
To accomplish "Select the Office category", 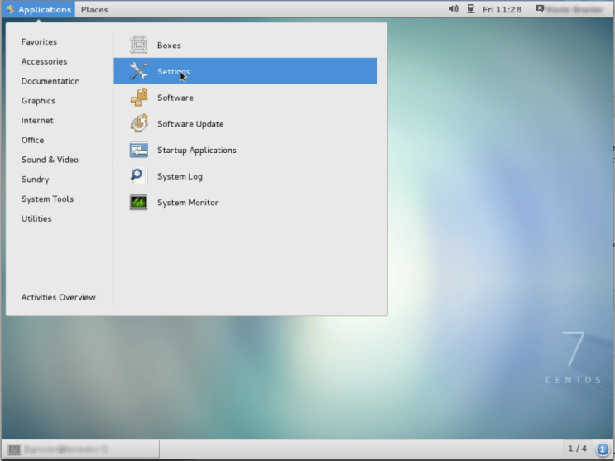I will pos(32,140).
